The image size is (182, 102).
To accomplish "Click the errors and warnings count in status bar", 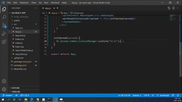I will pos(25,95).
